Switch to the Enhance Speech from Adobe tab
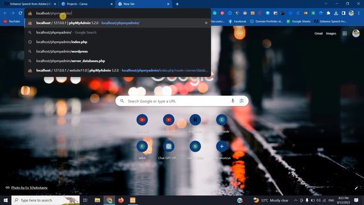 (x=30, y=4)
